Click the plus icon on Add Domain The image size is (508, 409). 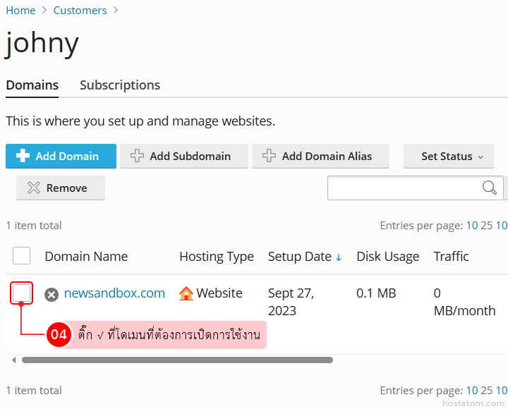[x=23, y=157]
